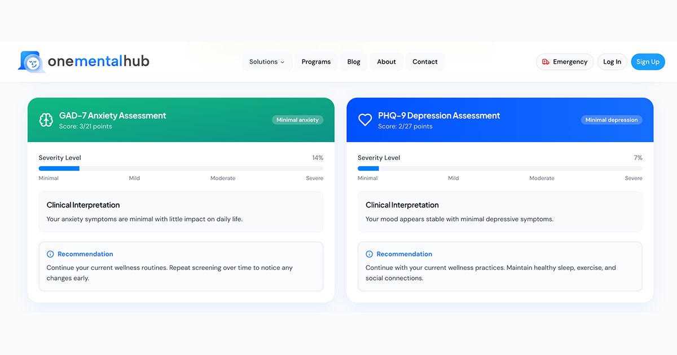Click the info icon beside anxiety Recommendation
The width and height of the screenshot is (677, 355).
click(x=50, y=254)
